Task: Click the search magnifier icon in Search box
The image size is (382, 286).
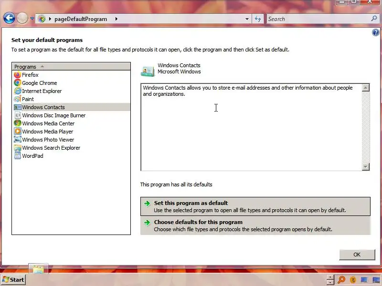Action: 374,19
